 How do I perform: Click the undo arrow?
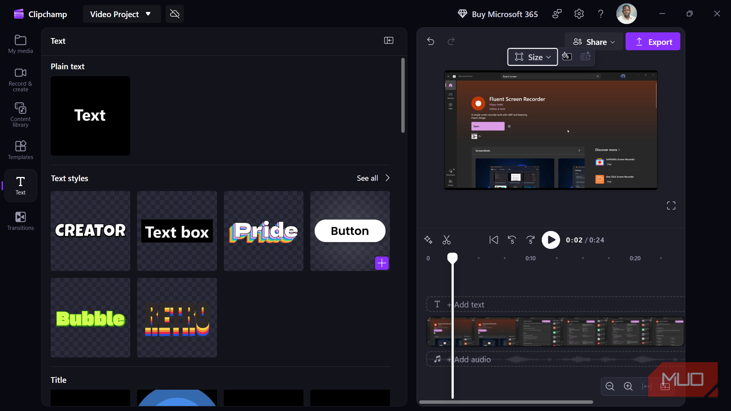tap(431, 41)
